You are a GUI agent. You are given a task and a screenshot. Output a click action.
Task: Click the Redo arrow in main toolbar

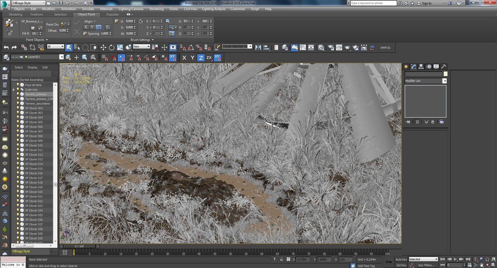coord(14,47)
